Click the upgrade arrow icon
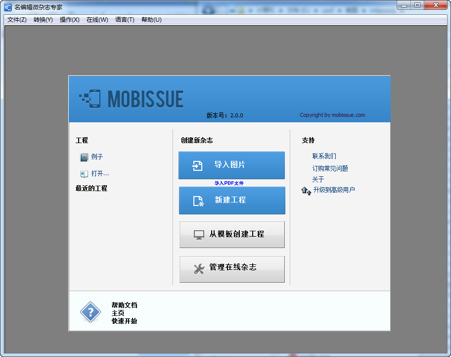 pyautogui.click(x=306, y=191)
